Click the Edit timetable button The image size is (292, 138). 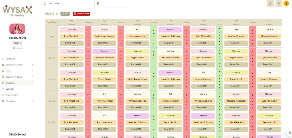tap(65, 14)
